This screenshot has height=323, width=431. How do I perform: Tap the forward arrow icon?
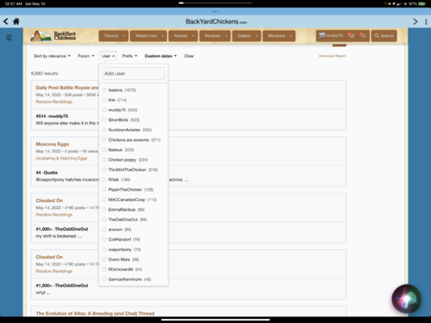coord(416,22)
